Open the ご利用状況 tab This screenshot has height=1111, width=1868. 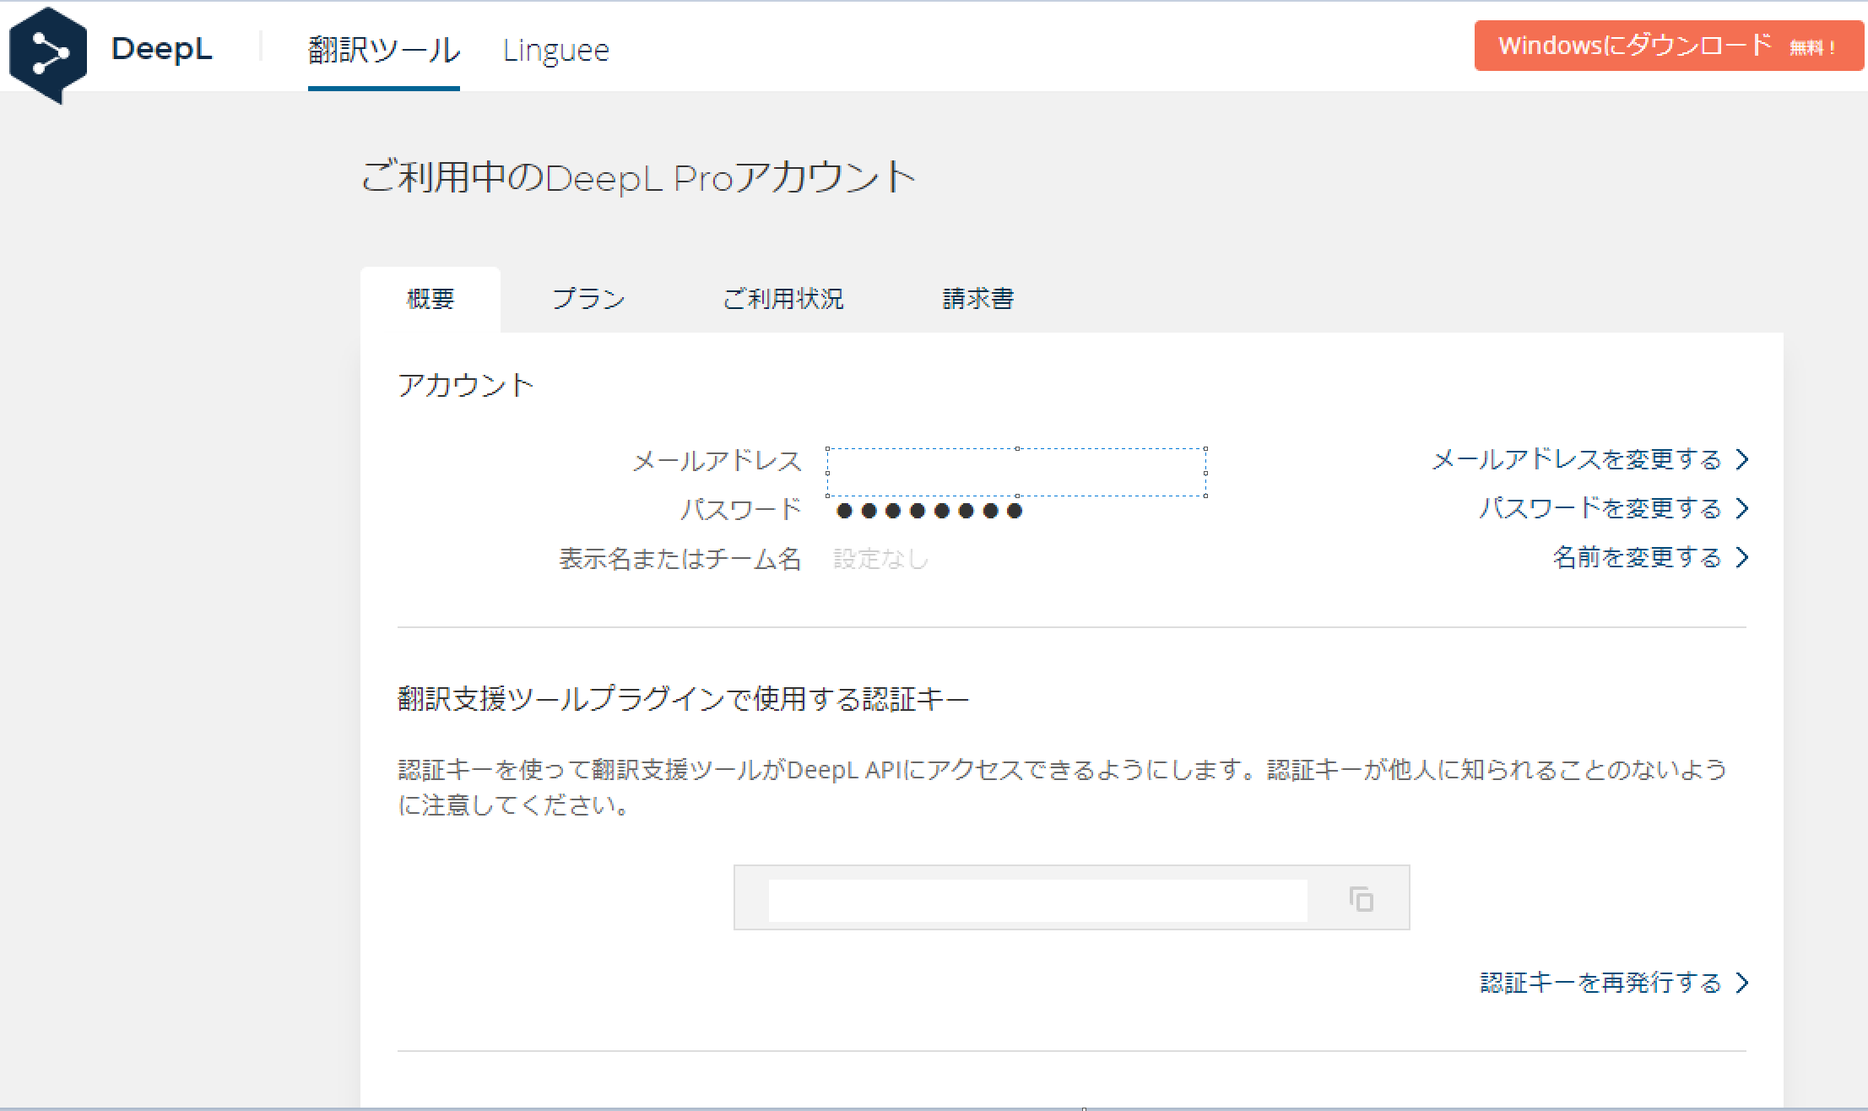click(x=783, y=298)
